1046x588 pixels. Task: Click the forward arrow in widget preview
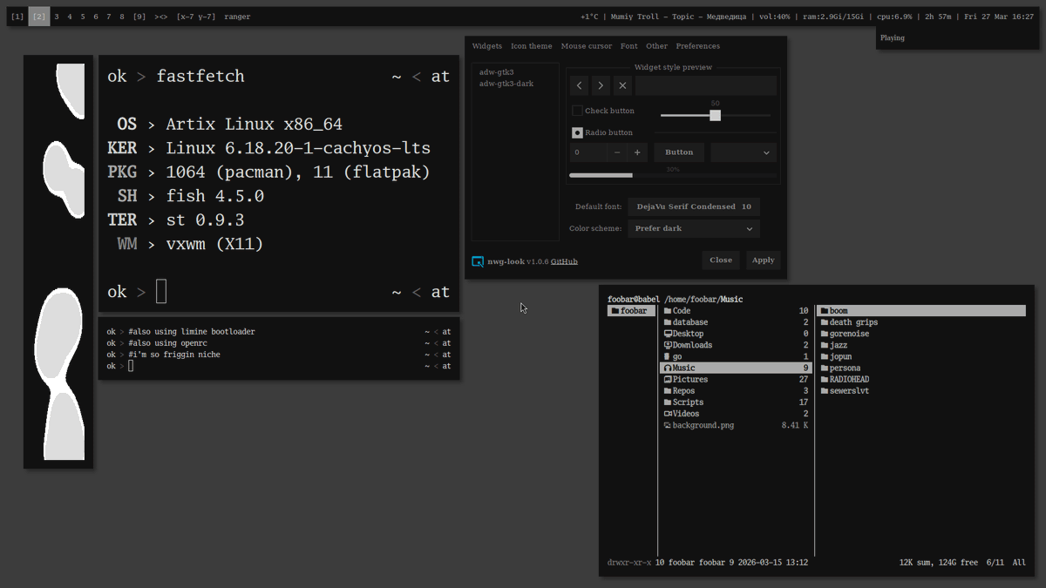[x=601, y=85]
